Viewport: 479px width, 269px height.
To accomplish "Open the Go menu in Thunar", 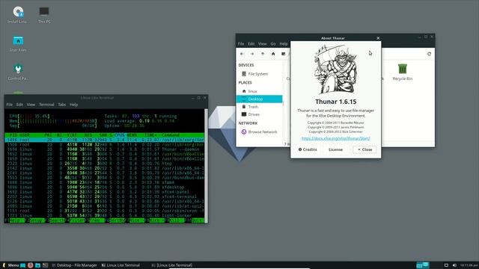I will pos(273,44).
